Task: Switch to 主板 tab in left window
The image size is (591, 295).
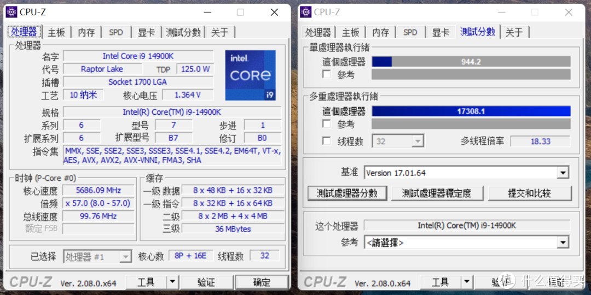Action: pos(56,32)
